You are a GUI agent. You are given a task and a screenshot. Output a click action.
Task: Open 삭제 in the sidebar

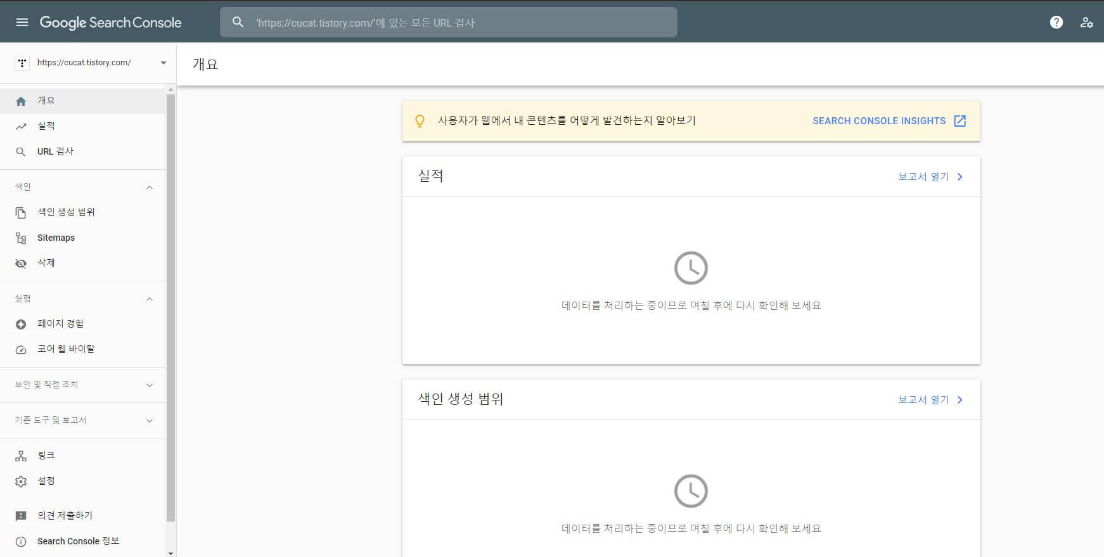tap(82, 264)
